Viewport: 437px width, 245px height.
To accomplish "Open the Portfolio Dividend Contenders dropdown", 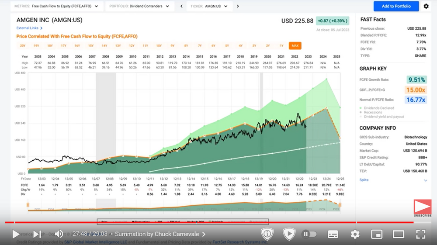I will pyautogui.click(x=140, y=6).
